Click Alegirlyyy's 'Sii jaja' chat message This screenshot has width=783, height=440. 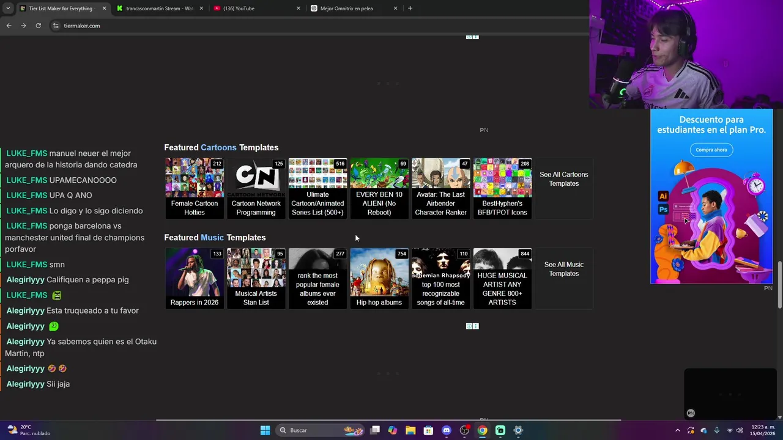pos(58,384)
